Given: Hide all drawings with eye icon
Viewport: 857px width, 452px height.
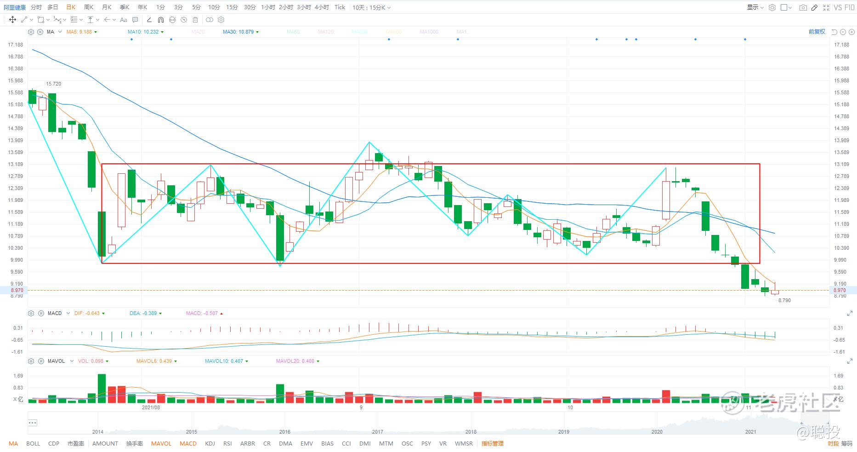Looking at the screenshot, I should point(183,20).
